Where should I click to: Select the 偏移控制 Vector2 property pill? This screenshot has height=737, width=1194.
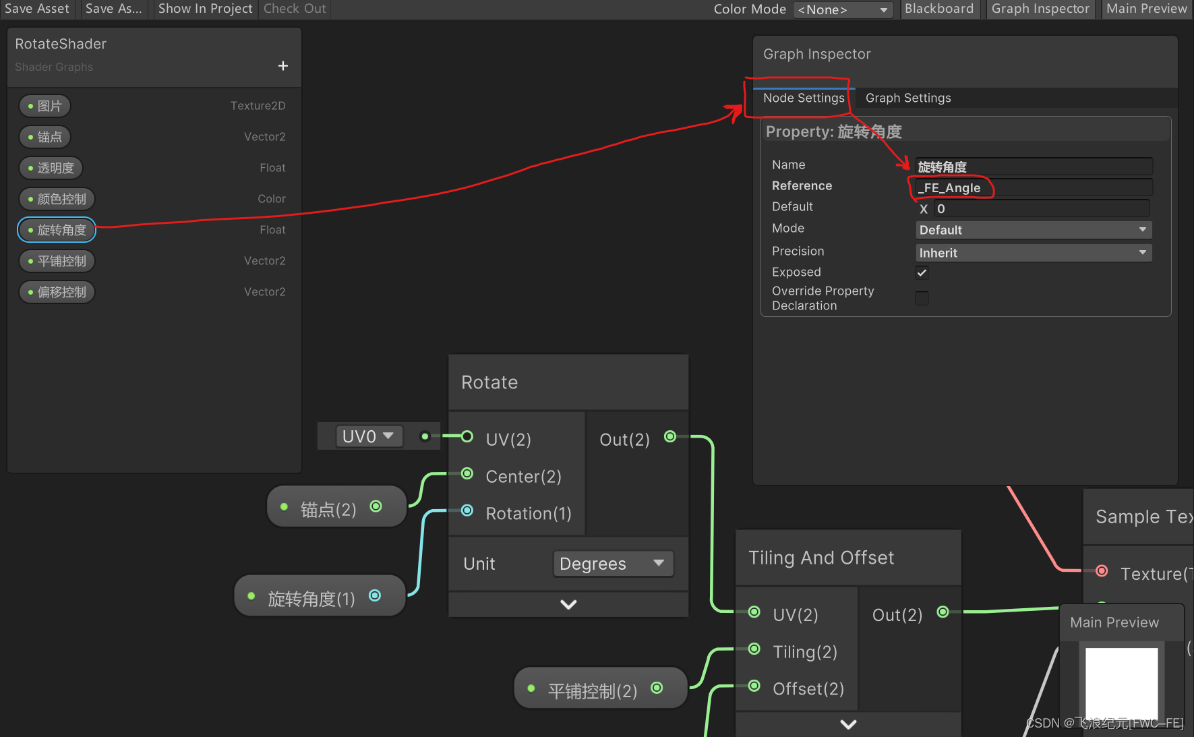57,292
